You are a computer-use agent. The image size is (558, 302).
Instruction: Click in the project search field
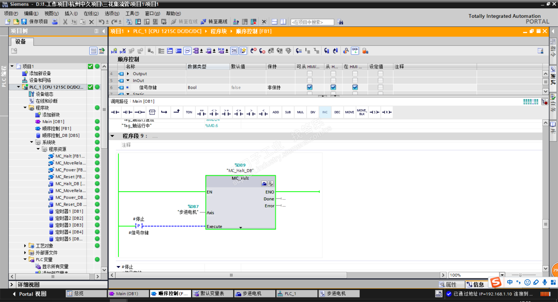pos(312,22)
